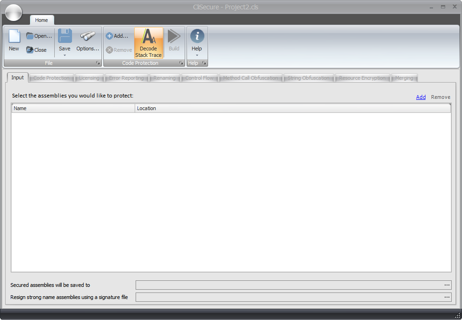The width and height of the screenshot is (462, 320).
Task: Add an assembly using ribbon Add…
Action: click(x=117, y=36)
